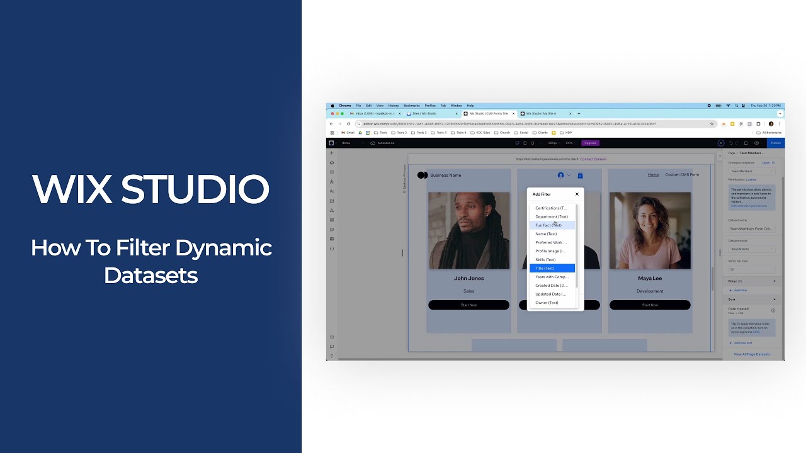Open the Apple menu icon
The image size is (806, 453).
332,106
